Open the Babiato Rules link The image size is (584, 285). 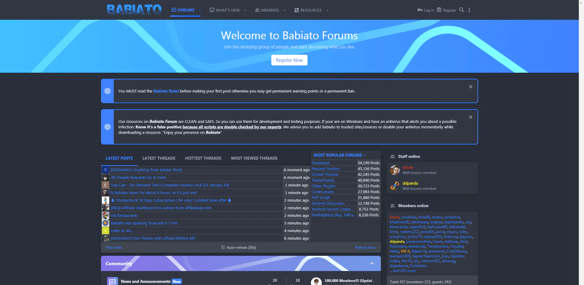(x=166, y=91)
